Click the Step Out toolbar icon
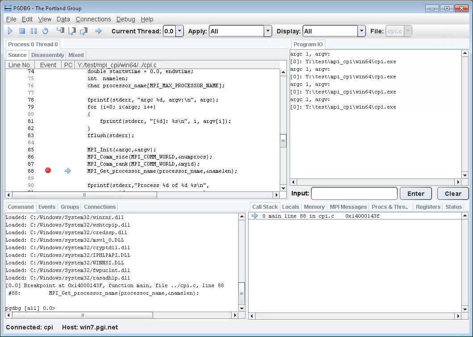Screen dimensions: 473x337 pyautogui.click(x=84, y=31)
